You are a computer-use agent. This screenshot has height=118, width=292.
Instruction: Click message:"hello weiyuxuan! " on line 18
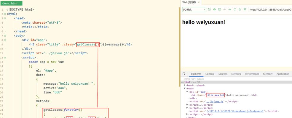coord(69,84)
